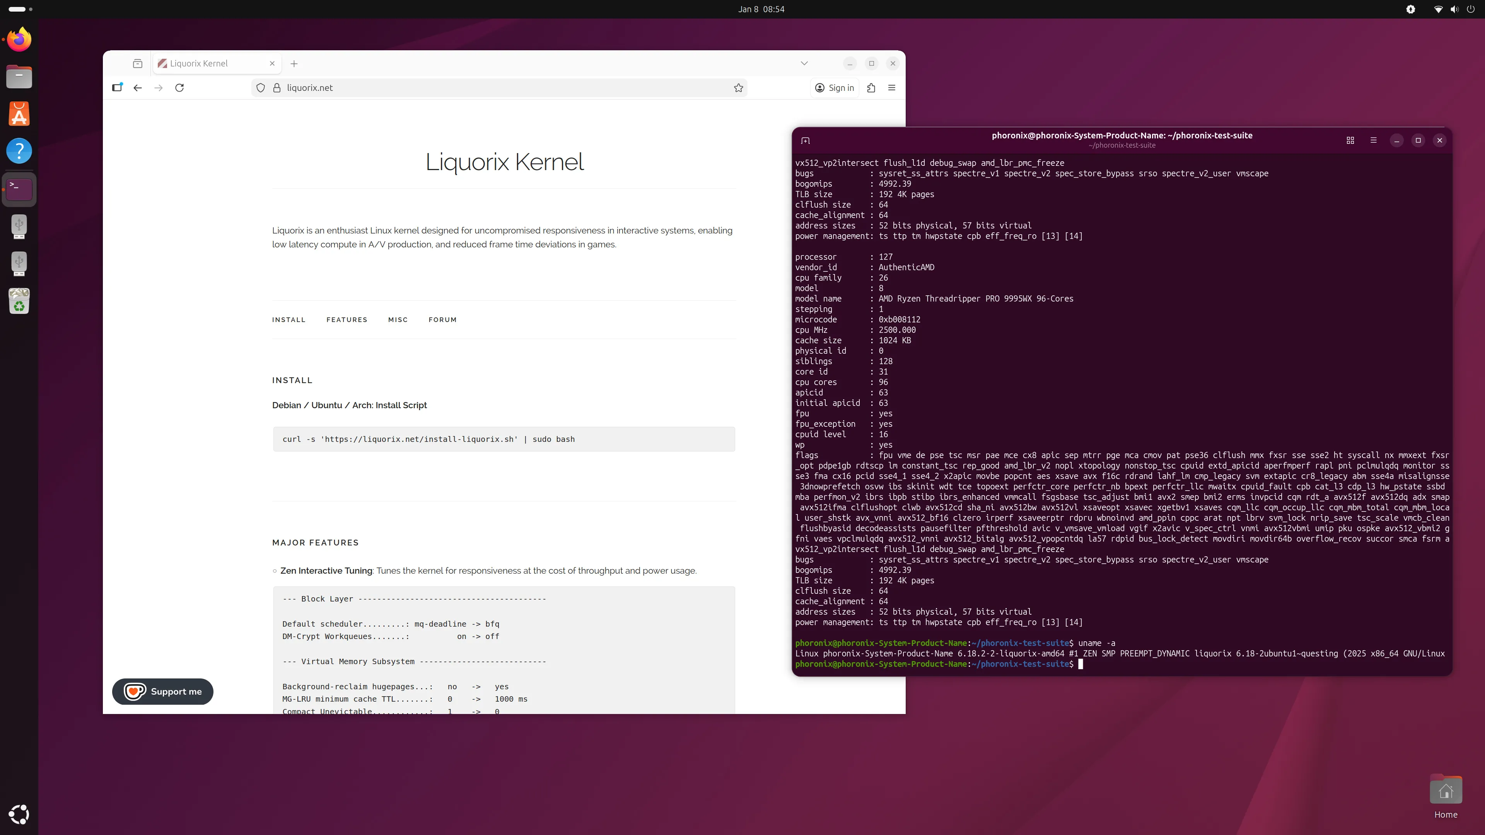Viewport: 1485px width, 835px height.
Task: Open the Files app from the dock
Action: pyautogui.click(x=19, y=77)
